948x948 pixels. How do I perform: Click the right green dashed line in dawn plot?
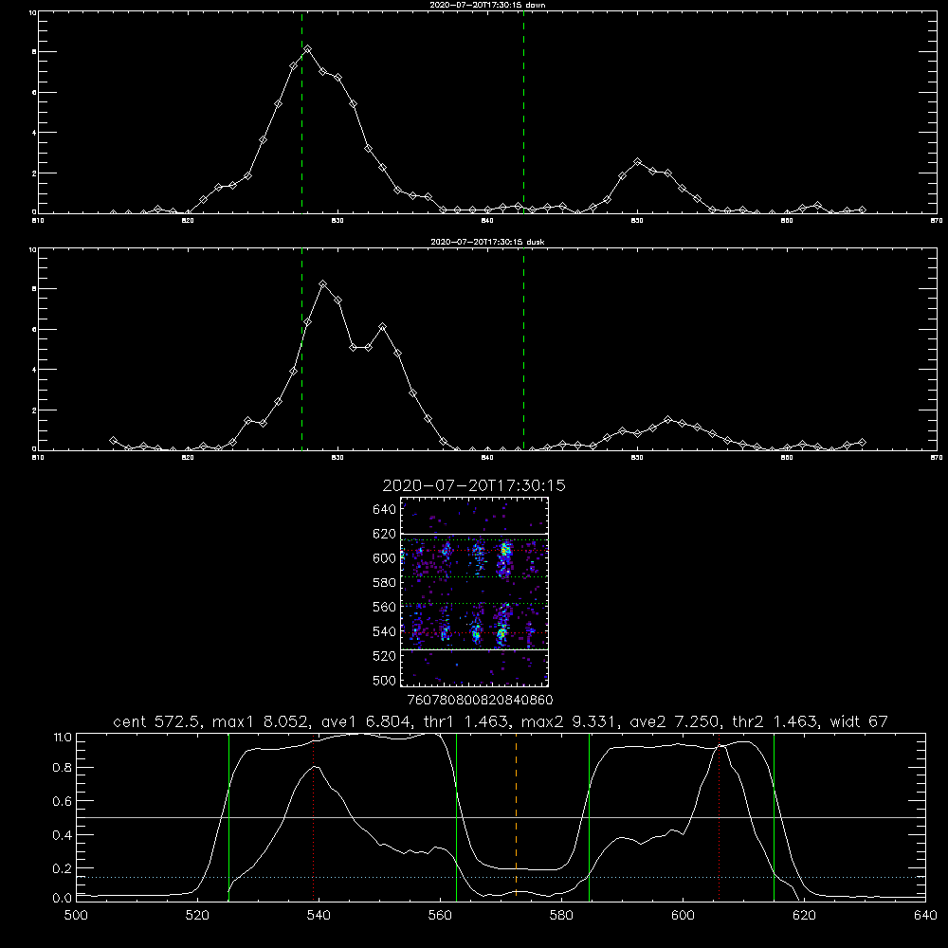coord(523,112)
